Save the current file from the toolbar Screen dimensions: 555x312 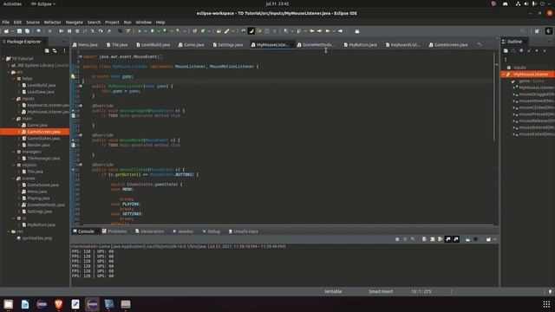point(19,31)
